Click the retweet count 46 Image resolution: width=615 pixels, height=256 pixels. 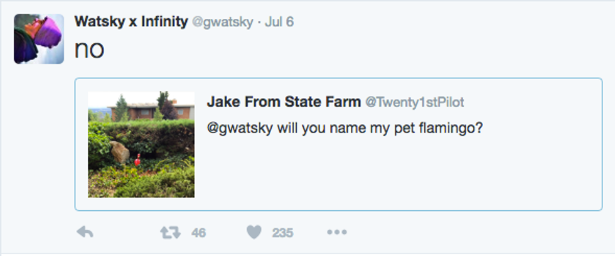198,233
